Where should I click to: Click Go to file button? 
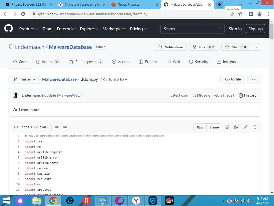[233, 79]
